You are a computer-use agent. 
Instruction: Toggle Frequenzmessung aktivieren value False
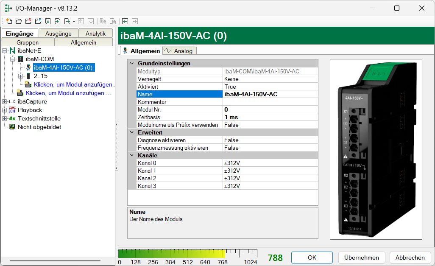(270, 148)
